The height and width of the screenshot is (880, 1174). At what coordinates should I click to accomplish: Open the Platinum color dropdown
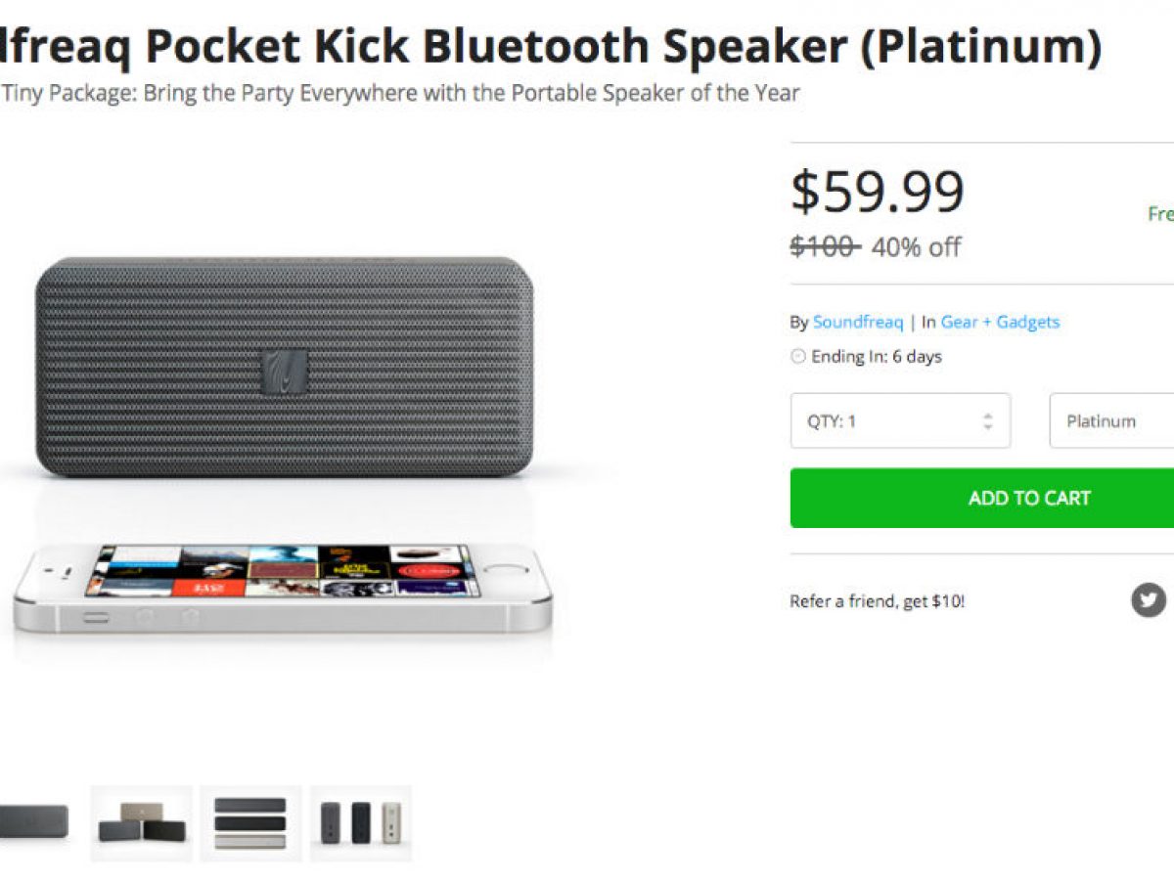tap(1110, 421)
